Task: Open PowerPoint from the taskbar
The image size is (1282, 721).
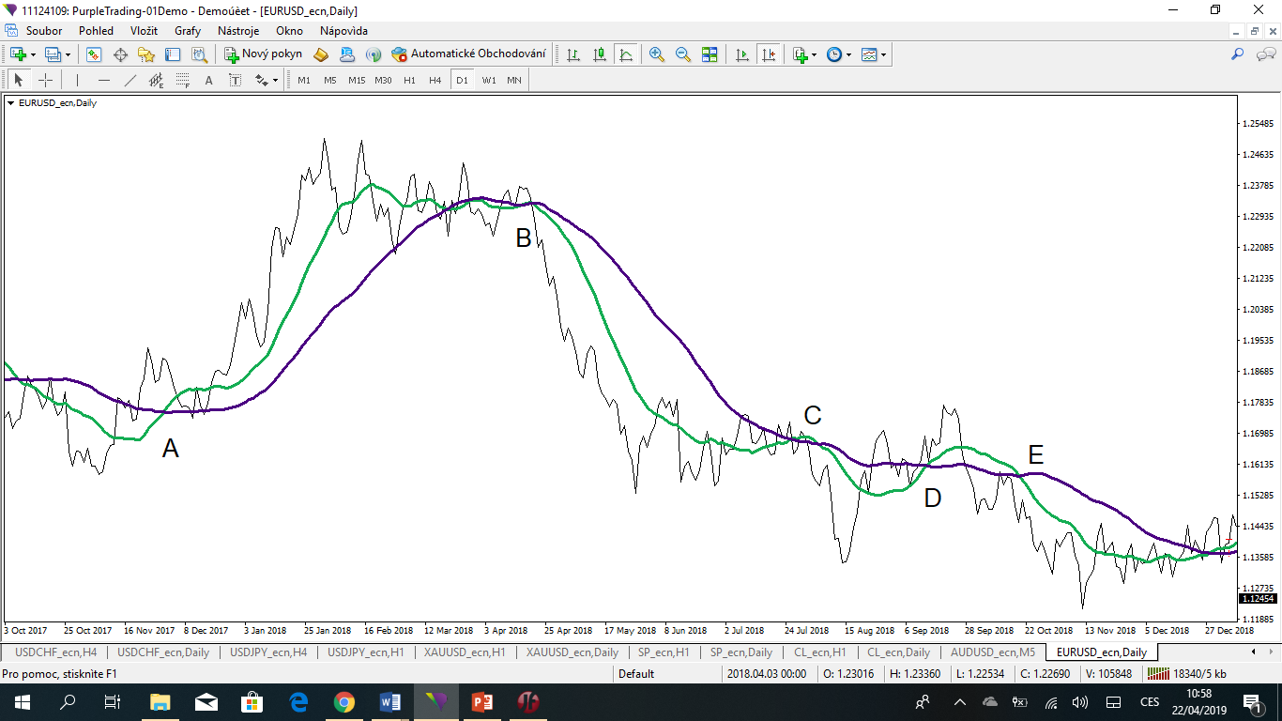Action: (481, 700)
